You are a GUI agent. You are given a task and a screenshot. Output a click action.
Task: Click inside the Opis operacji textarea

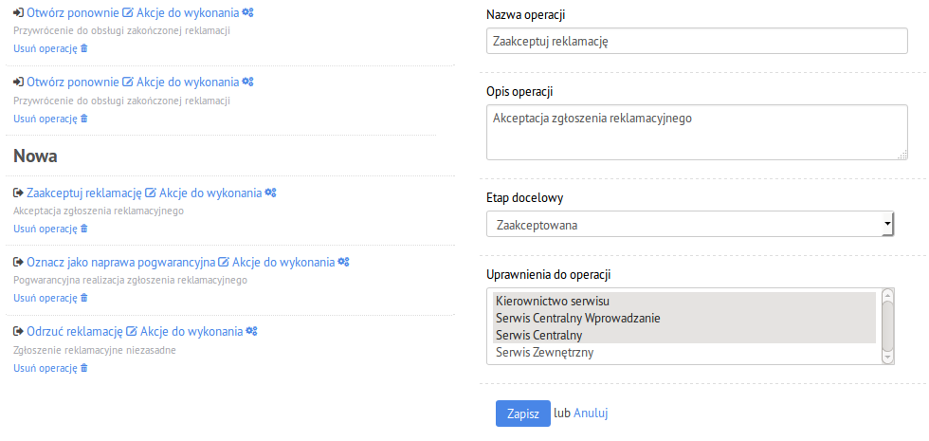(x=697, y=132)
